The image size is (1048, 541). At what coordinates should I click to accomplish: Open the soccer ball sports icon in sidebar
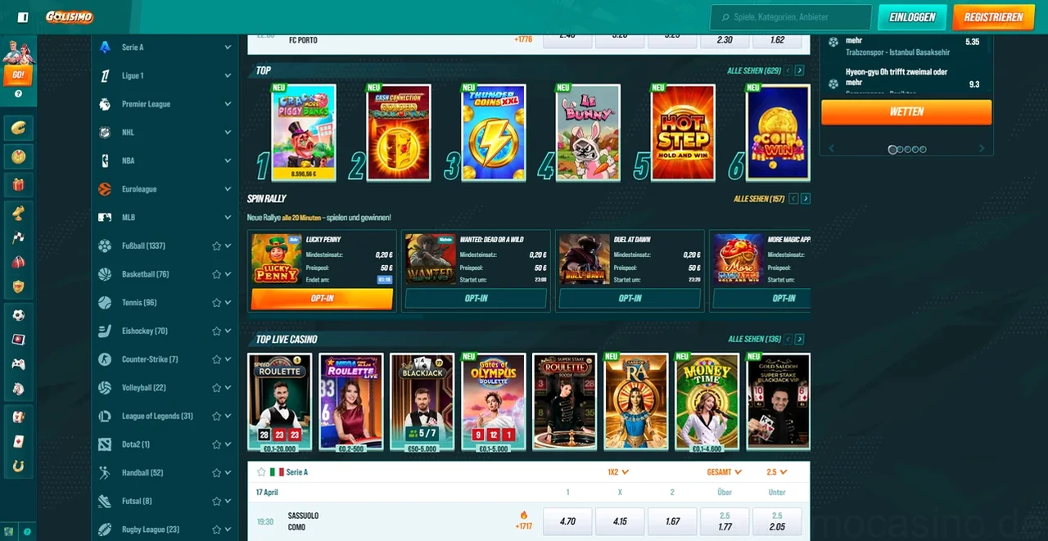pos(18,315)
